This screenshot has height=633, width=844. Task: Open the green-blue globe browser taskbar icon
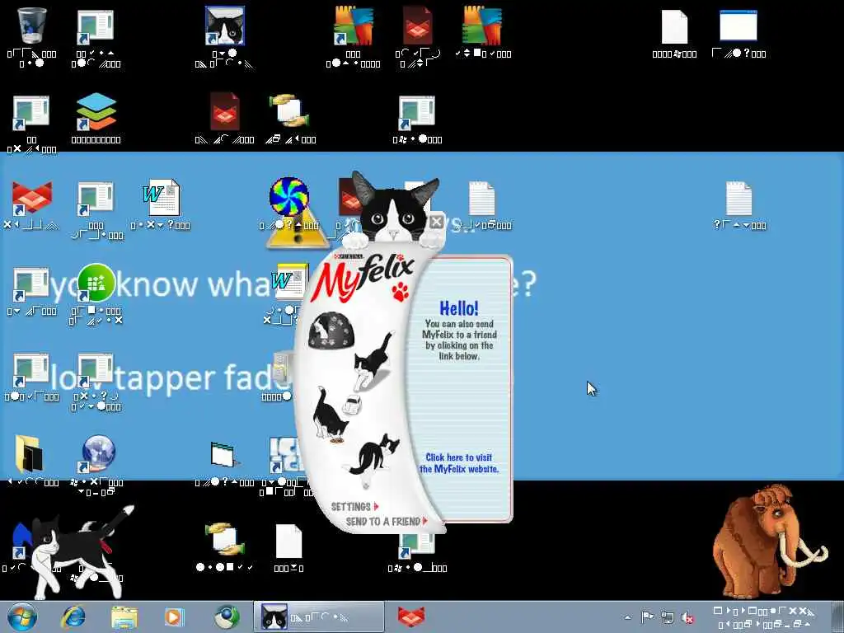pyautogui.click(x=227, y=617)
